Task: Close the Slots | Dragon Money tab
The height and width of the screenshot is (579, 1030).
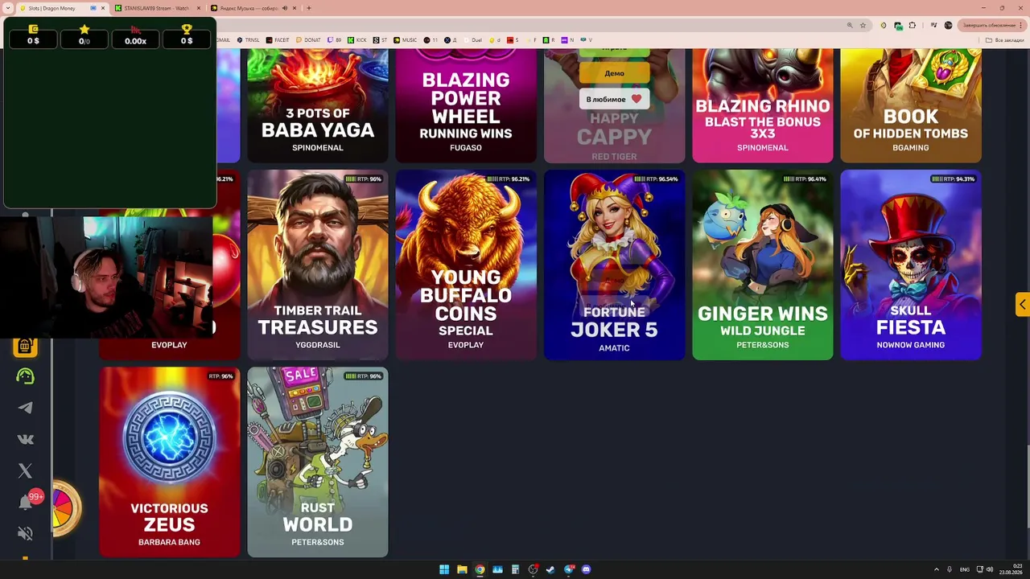Action: (103, 8)
